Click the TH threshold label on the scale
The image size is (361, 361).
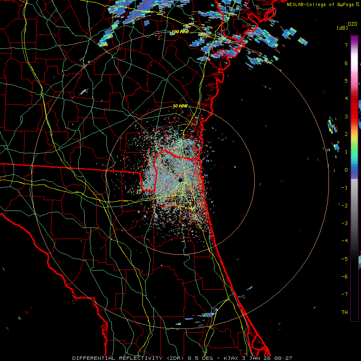pyautogui.click(x=345, y=312)
